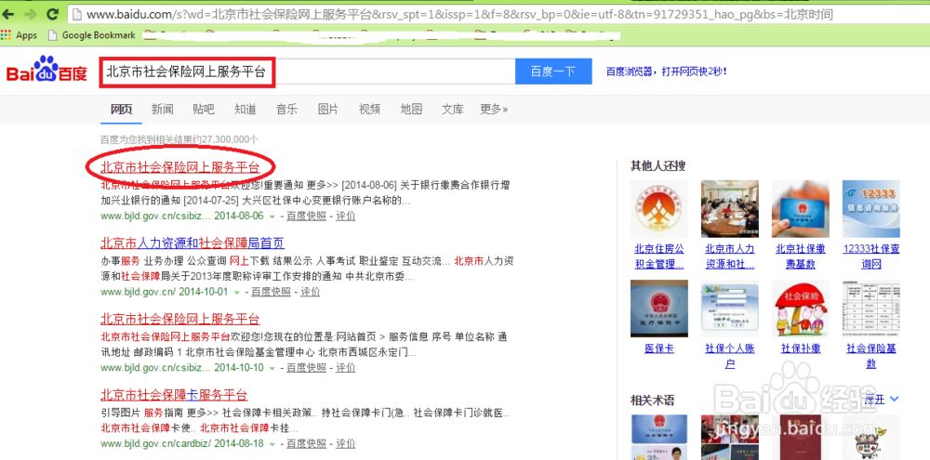Open the 北京市人力资源和社... link

tap(729, 256)
